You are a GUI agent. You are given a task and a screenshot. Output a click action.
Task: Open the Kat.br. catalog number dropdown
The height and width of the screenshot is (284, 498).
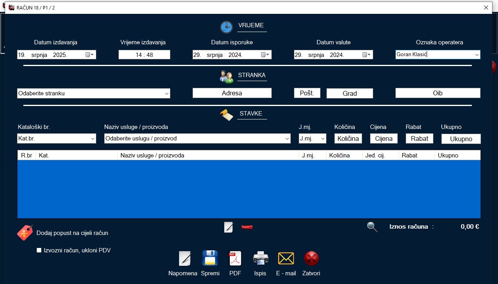pyautogui.click(x=93, y=139)
